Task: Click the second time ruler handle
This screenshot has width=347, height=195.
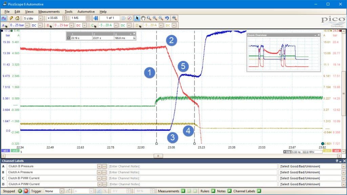Action: pyautogui.click(x=195, y=144)
